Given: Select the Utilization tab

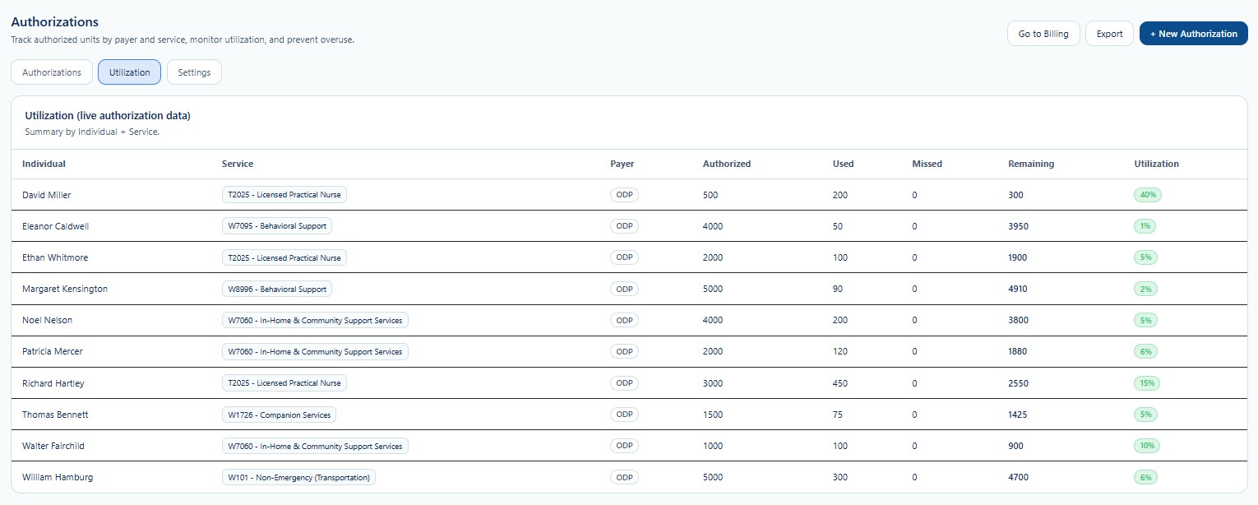Looking at the screenshot, I should 129,72.
